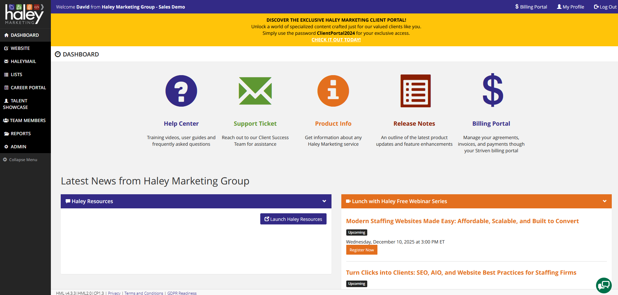Follow the CHECK IT OUT TODAY! link
The height and width of the screenshot is (295, 618).
[x=336, y=40]
